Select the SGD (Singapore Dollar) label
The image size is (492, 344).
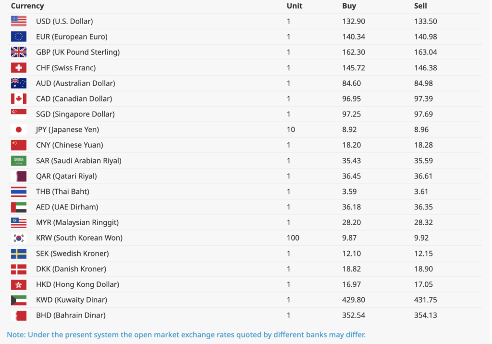[75, 114]
